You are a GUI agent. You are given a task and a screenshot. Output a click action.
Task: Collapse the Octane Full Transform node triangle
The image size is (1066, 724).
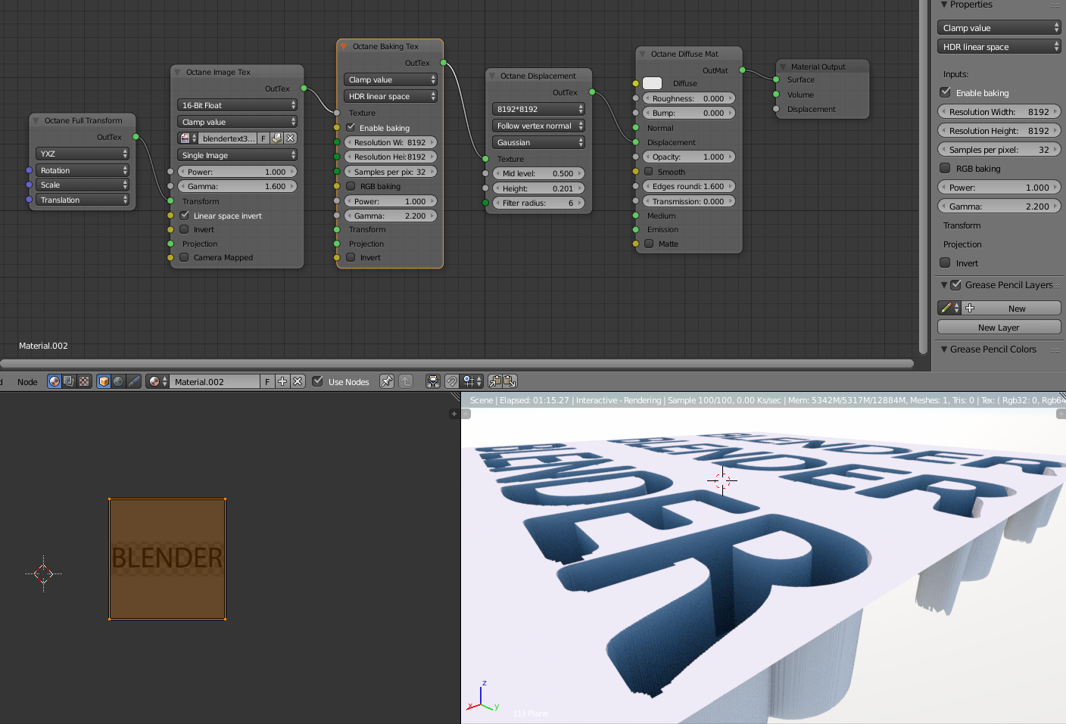coord(36,120)
